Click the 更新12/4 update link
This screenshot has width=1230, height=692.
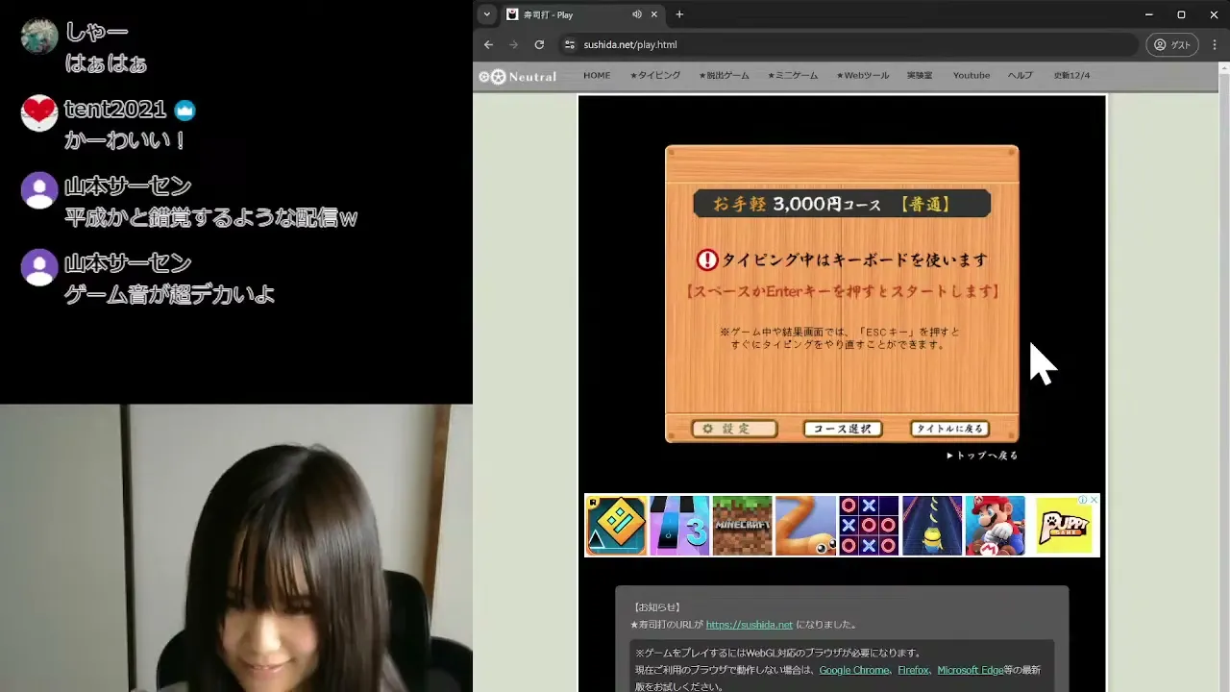pos(1072,75)
